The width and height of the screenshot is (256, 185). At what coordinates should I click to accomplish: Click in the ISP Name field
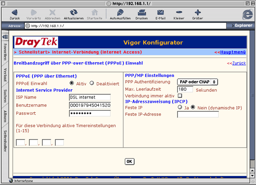pyautogui.click(x=90, y=97)
